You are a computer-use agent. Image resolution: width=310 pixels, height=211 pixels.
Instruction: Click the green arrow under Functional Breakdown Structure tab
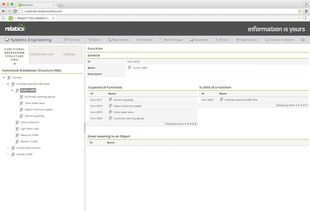pyautogui.click(x=14, y=64)
